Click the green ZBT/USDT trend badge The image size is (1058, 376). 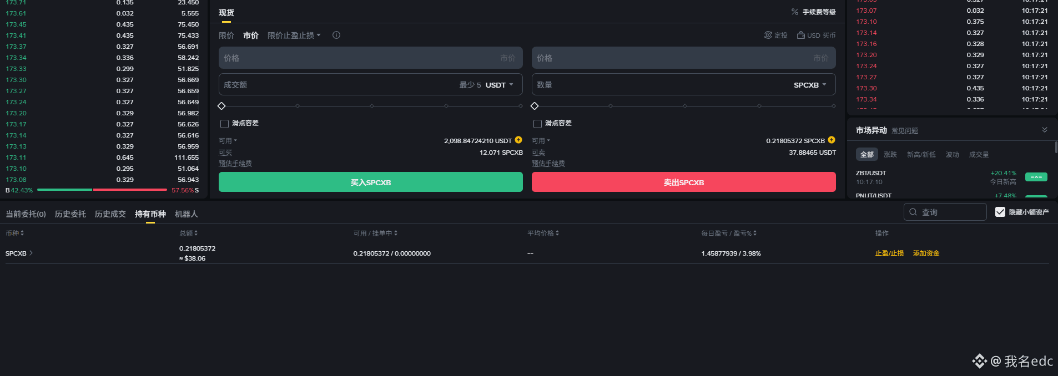click(x=1036, y=177)
